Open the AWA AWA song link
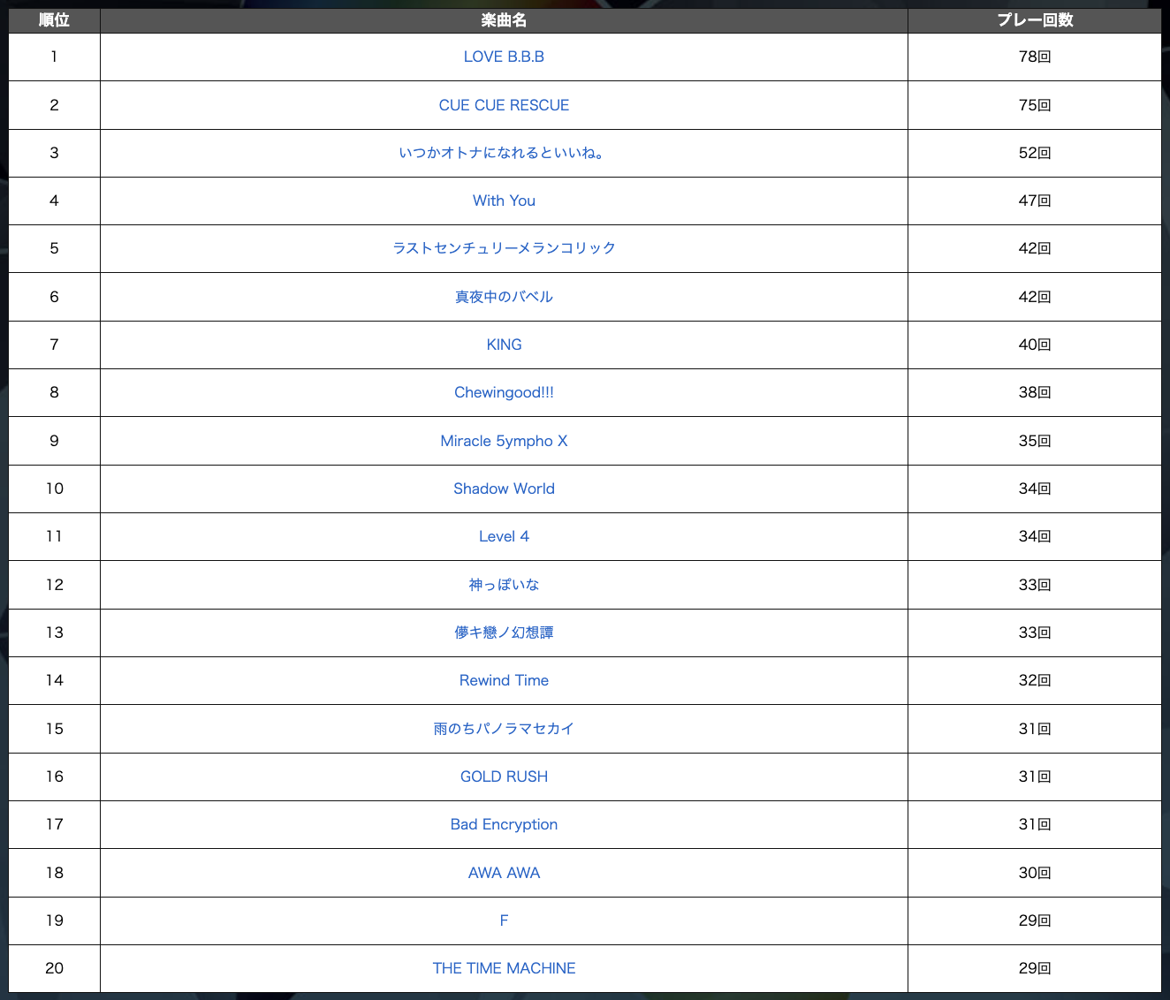The image size is (1170, 1000). coord(504,873)
